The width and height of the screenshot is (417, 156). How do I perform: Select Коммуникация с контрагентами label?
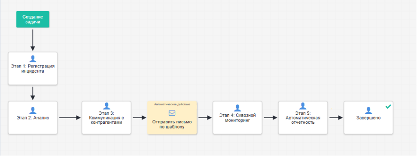coord(107,120)
